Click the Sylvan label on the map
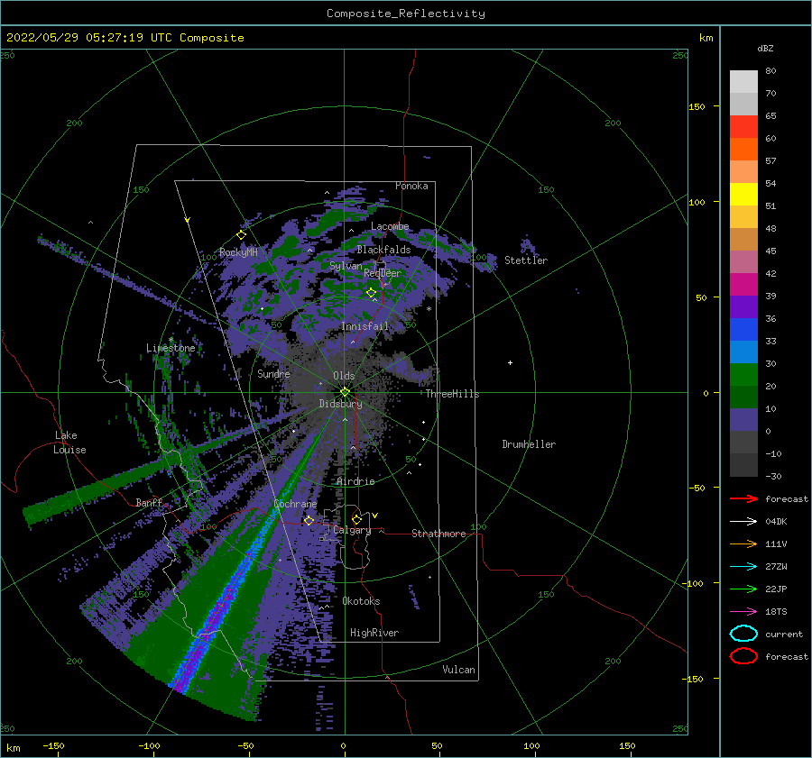Image resolution: width=812 pixels, height=758 pixels. tap(346, 266)
